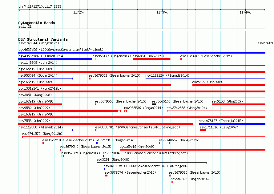Click esv2741579 (Wong2012b) label
Image resolution: width=274 pixels, height=194 pixels.
[x=42, y=134]
